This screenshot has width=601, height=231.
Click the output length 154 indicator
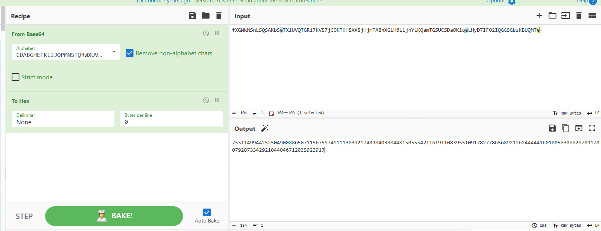click(239, 225)
